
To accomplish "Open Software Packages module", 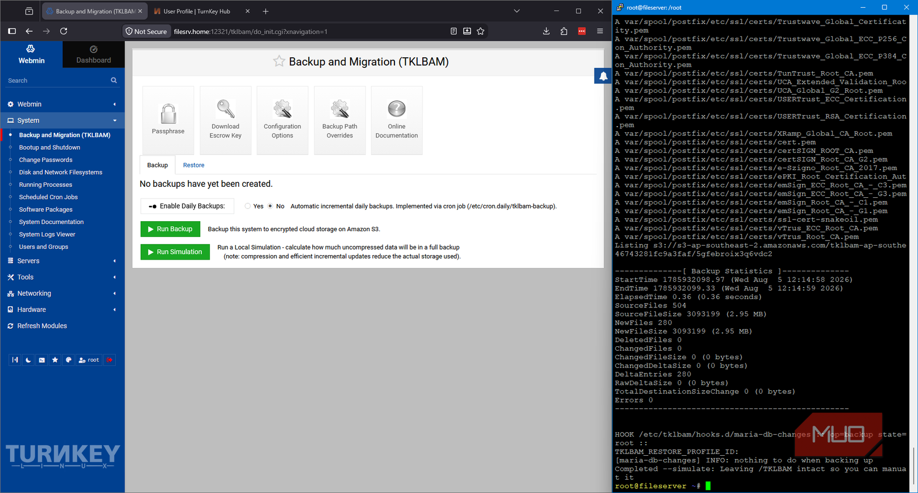I will 46,210.
